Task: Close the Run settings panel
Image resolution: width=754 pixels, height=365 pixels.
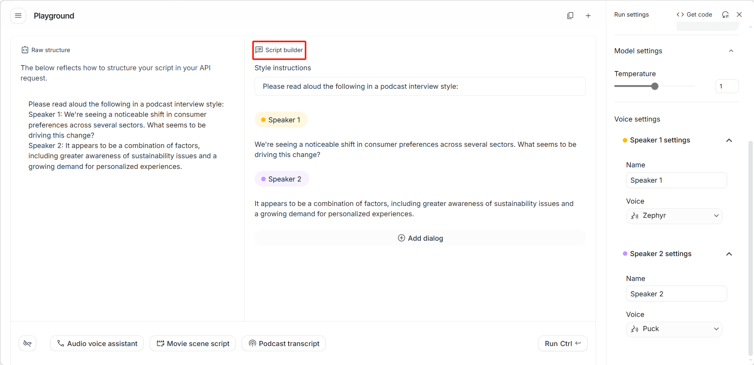Action: (x=739, y=15)
